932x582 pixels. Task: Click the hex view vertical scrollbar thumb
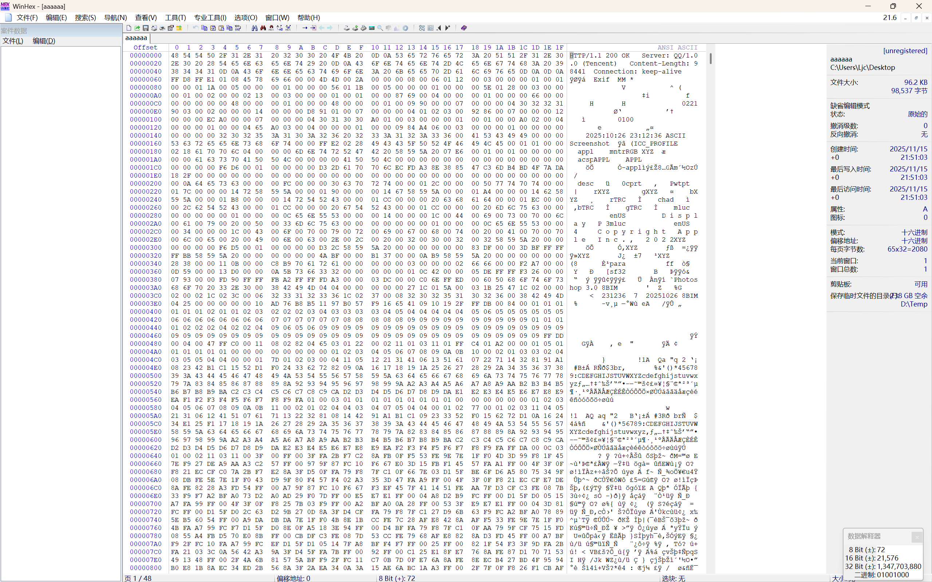(710, 59)
